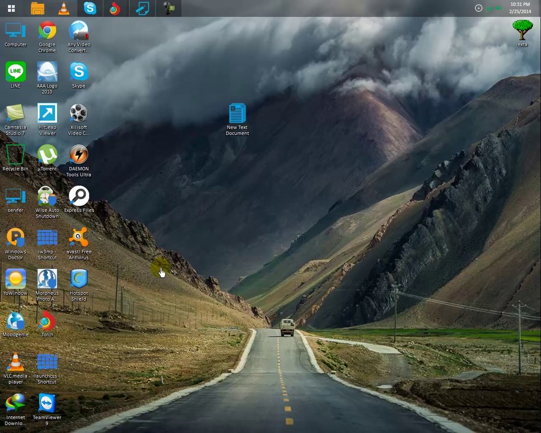Select the AAA Logo 2010 icon
The image size is (541, 433).
click(47, 78)
